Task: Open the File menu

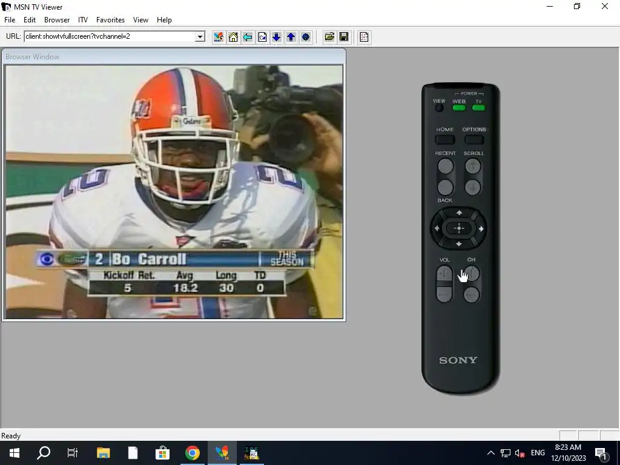Action: 10,20
